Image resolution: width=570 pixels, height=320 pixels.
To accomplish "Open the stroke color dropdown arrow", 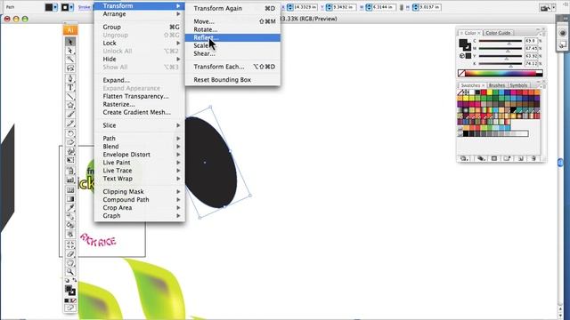I will 71,7.
